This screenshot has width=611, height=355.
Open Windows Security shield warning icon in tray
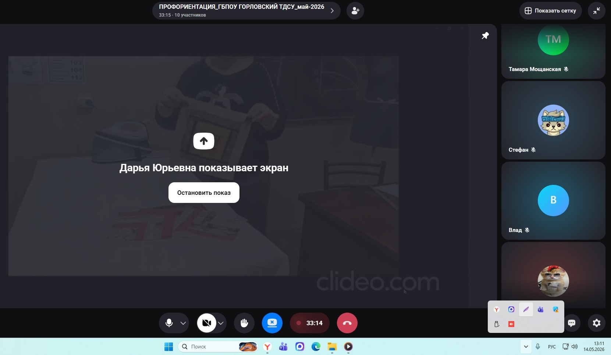(x=555, y=309)
